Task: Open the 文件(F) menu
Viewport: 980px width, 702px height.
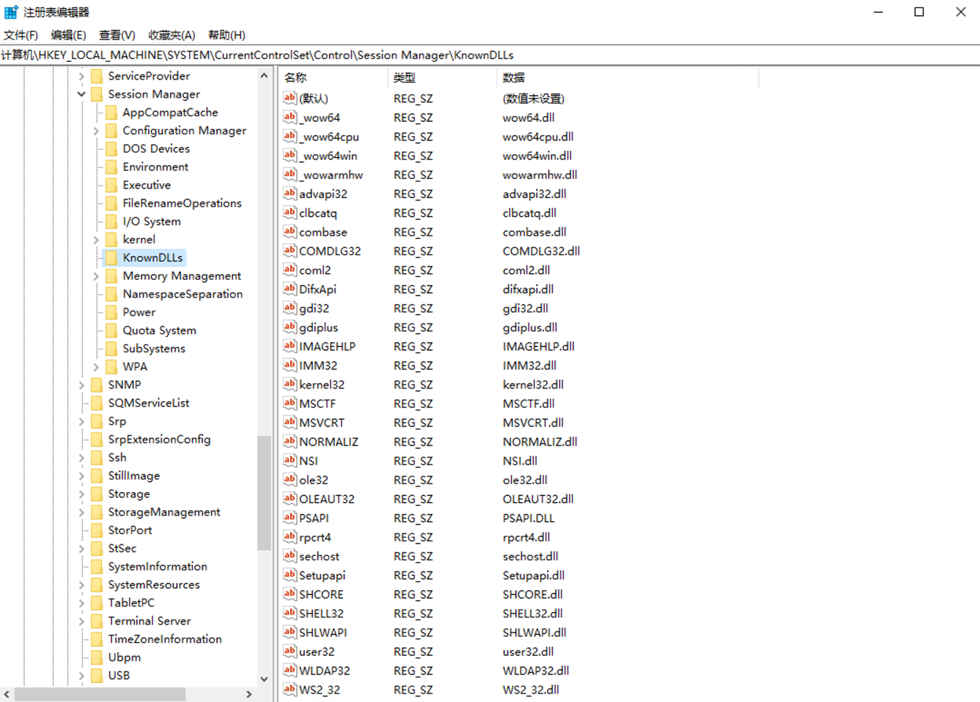Action: (x=21, y=35)
